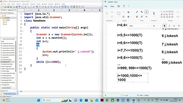The image size is (183, 103).
Task: Toggle Strikethrough formatting in Paint text toolbar
Action: click(179, 26)
